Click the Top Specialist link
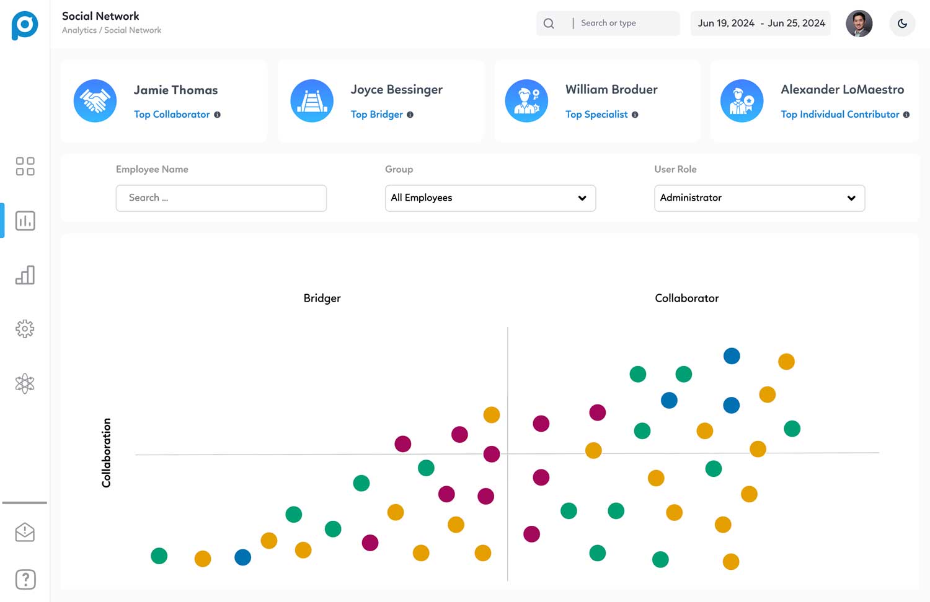Screen dimensions: 930x602 596,115
